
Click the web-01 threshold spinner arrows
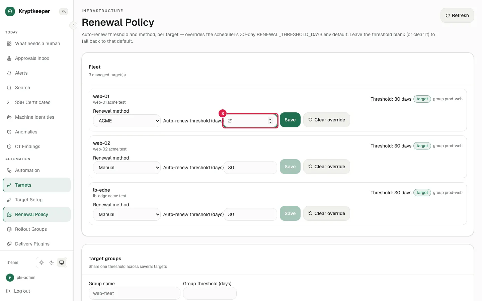pos(270,121)
